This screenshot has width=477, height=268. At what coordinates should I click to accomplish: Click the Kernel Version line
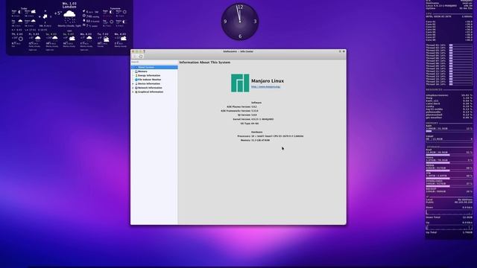(253, 119)
